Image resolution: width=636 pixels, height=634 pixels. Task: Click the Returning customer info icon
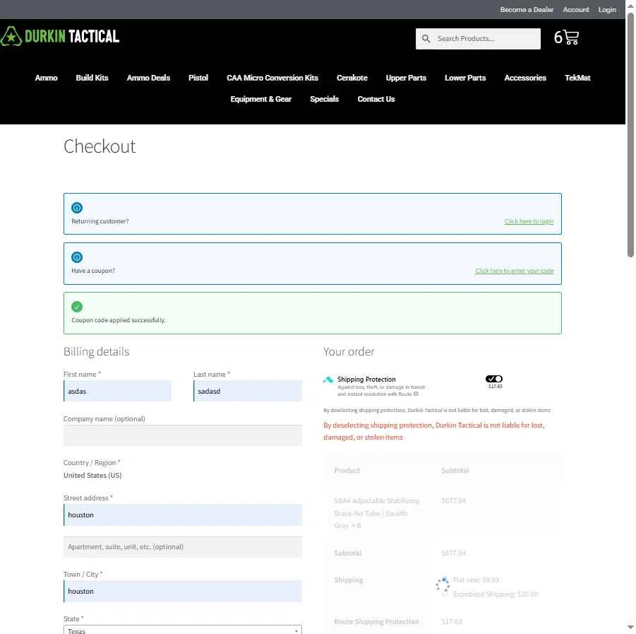point(77,208)
